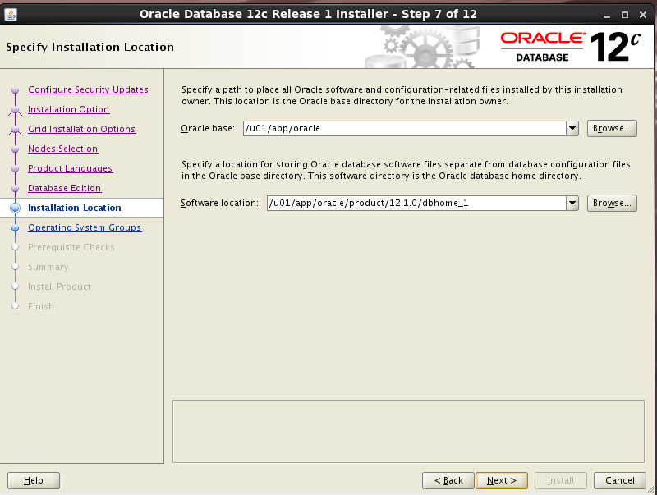
Task: Go to Installation Option step
Action: 68,109
